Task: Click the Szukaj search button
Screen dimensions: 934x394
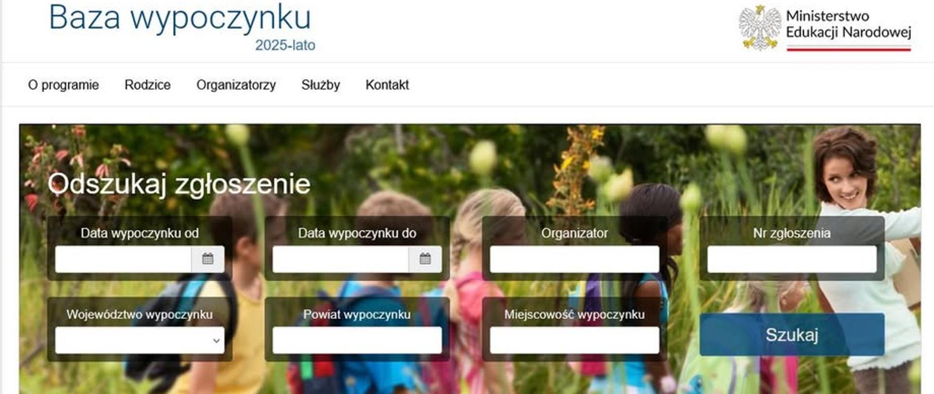Action: click(x=792, y=335)
